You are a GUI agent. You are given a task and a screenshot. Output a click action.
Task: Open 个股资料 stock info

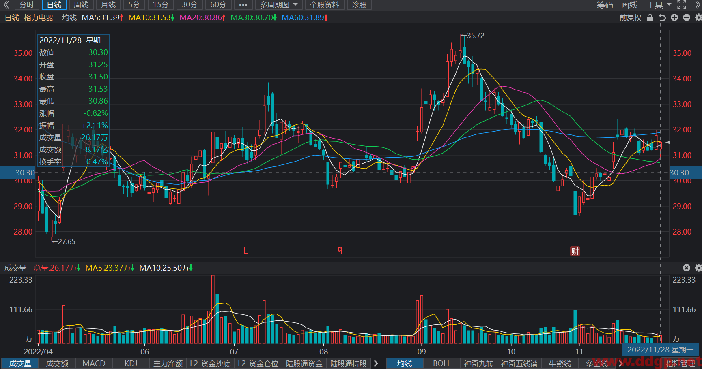tap(325, 5)
